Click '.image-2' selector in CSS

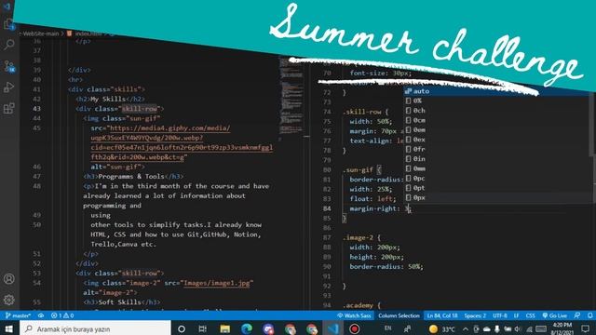tap(358, 238)
